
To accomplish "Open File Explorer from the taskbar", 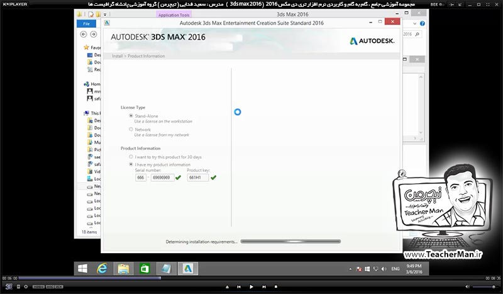I will 123,269.
